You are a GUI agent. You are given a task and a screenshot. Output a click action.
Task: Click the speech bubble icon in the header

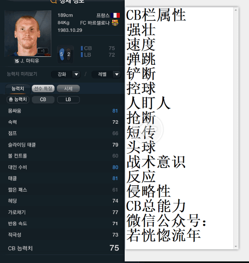53,1
